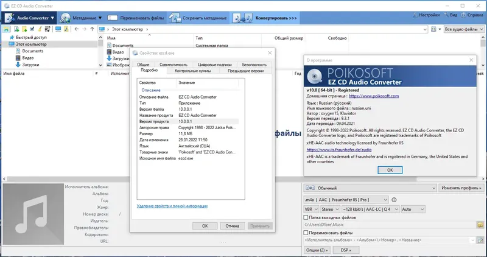This screenshot has width=487, height=257.
Task: Open the Auto sample rate dropdown
Action: pyautogui.click(x=413, y=209)
